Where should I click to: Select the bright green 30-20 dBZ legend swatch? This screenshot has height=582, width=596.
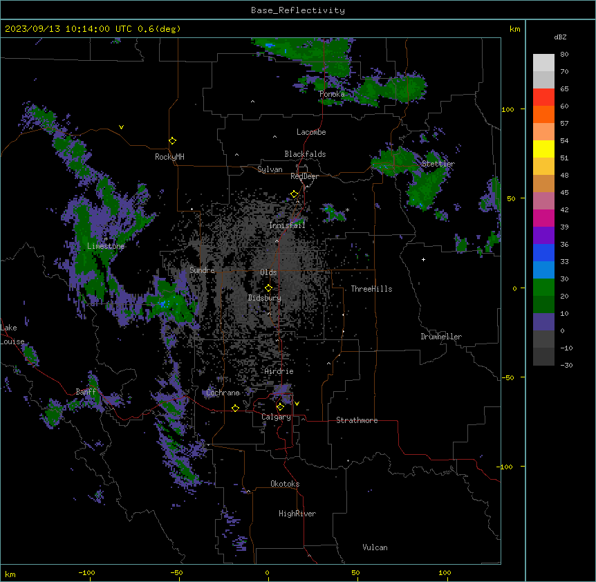(x=543, y=288)
